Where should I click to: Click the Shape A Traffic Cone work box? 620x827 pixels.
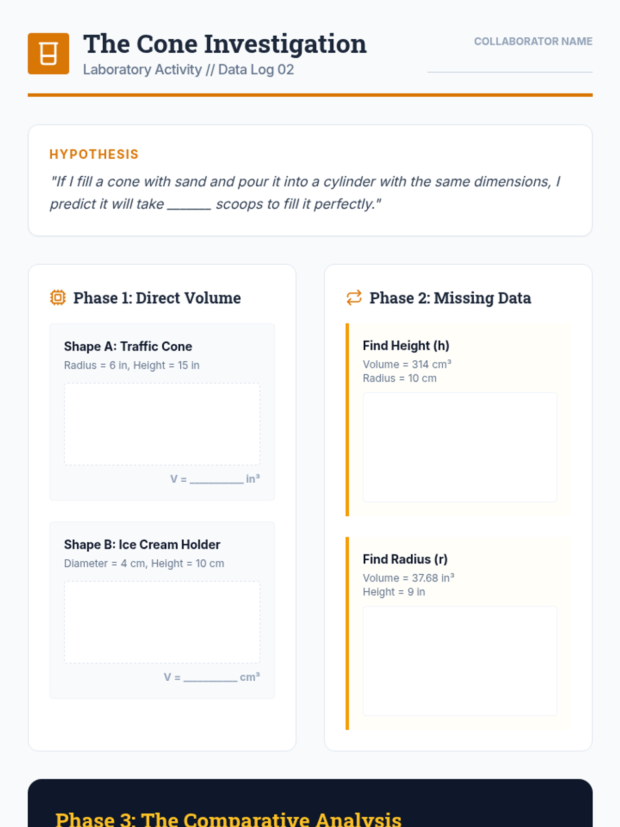click(x=162, y=424)
